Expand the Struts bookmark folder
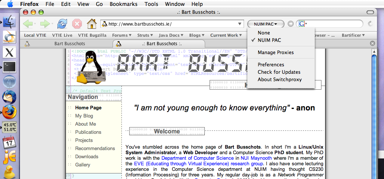 tap(145, 35)
